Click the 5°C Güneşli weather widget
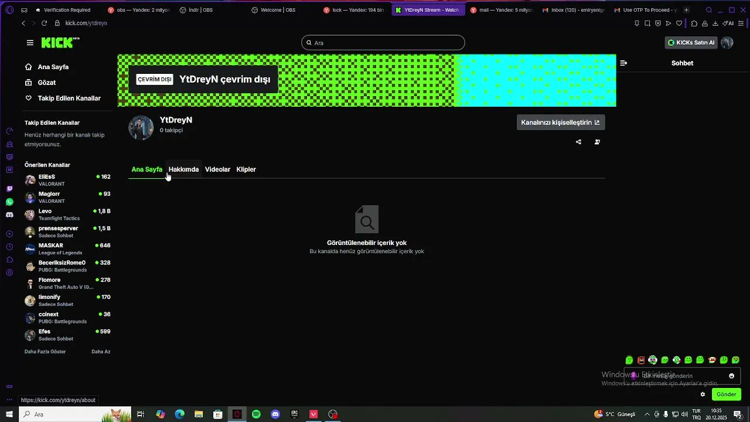 pos(615,414)
